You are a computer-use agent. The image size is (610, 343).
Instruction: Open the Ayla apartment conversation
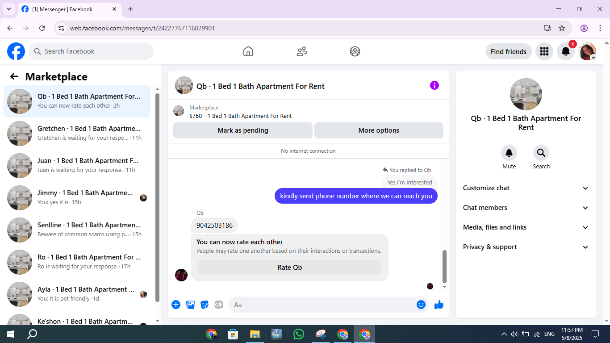tap(77, 294)
